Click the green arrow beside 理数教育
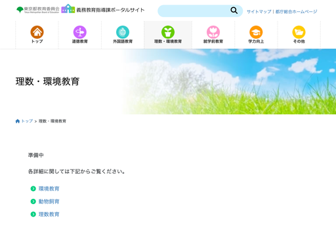 (x=33, y=214)
